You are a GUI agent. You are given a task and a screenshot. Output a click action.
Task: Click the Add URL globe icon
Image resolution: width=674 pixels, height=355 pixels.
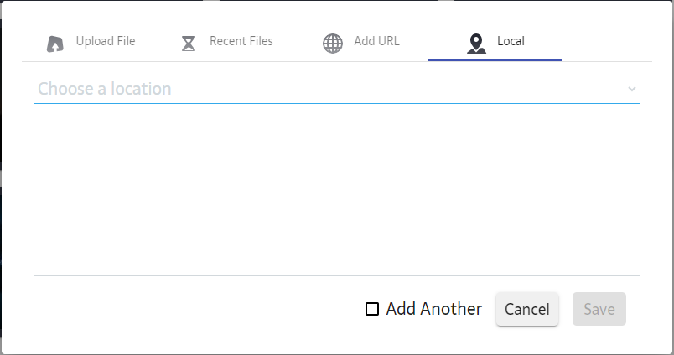[333, 43]
